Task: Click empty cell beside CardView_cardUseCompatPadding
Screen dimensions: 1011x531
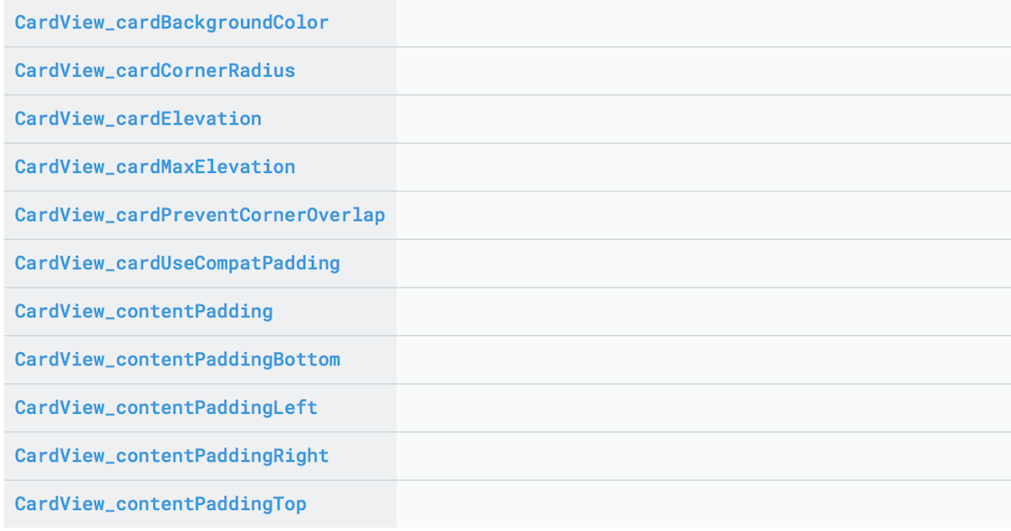Action: [703, 263]
